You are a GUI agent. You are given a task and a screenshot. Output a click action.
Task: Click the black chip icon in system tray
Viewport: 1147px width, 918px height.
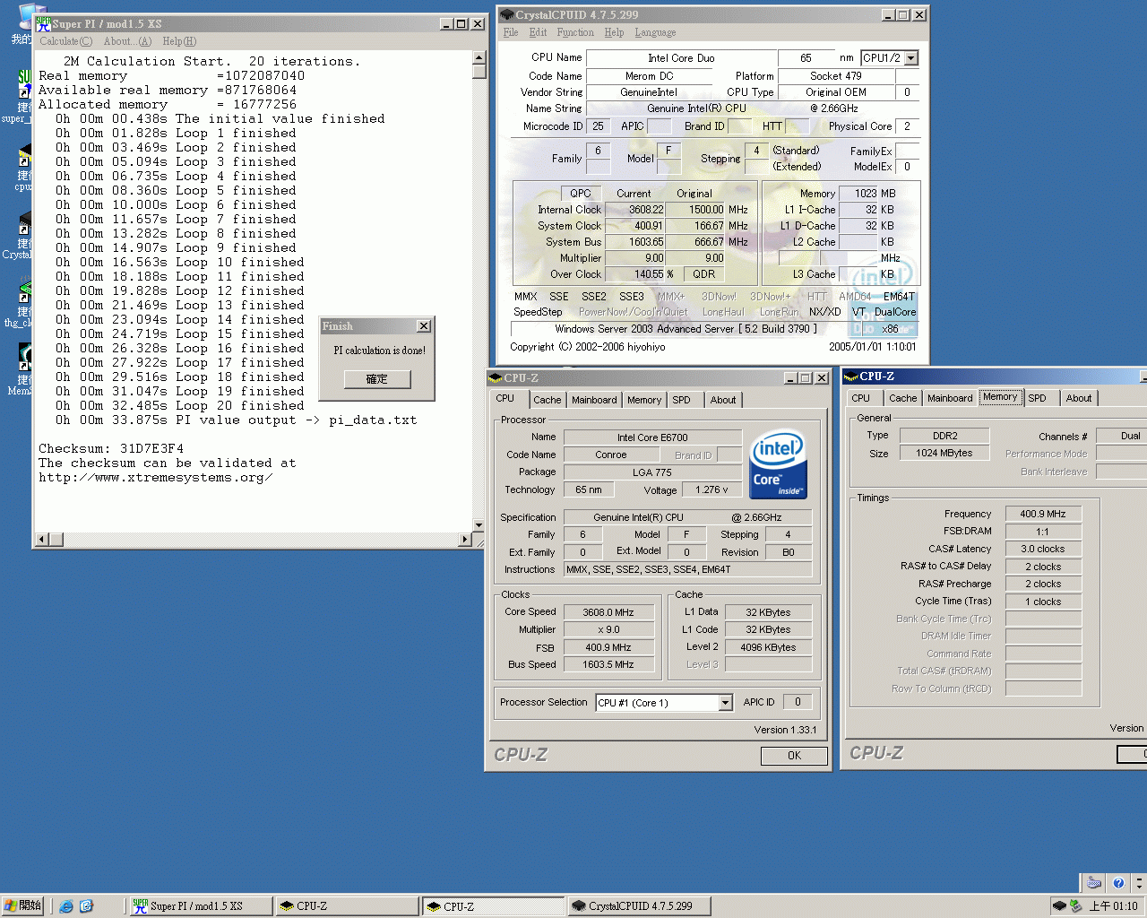pos(1060,906)
